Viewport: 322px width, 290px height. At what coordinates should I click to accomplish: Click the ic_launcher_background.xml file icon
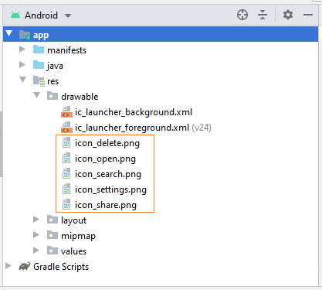(66, 112)
